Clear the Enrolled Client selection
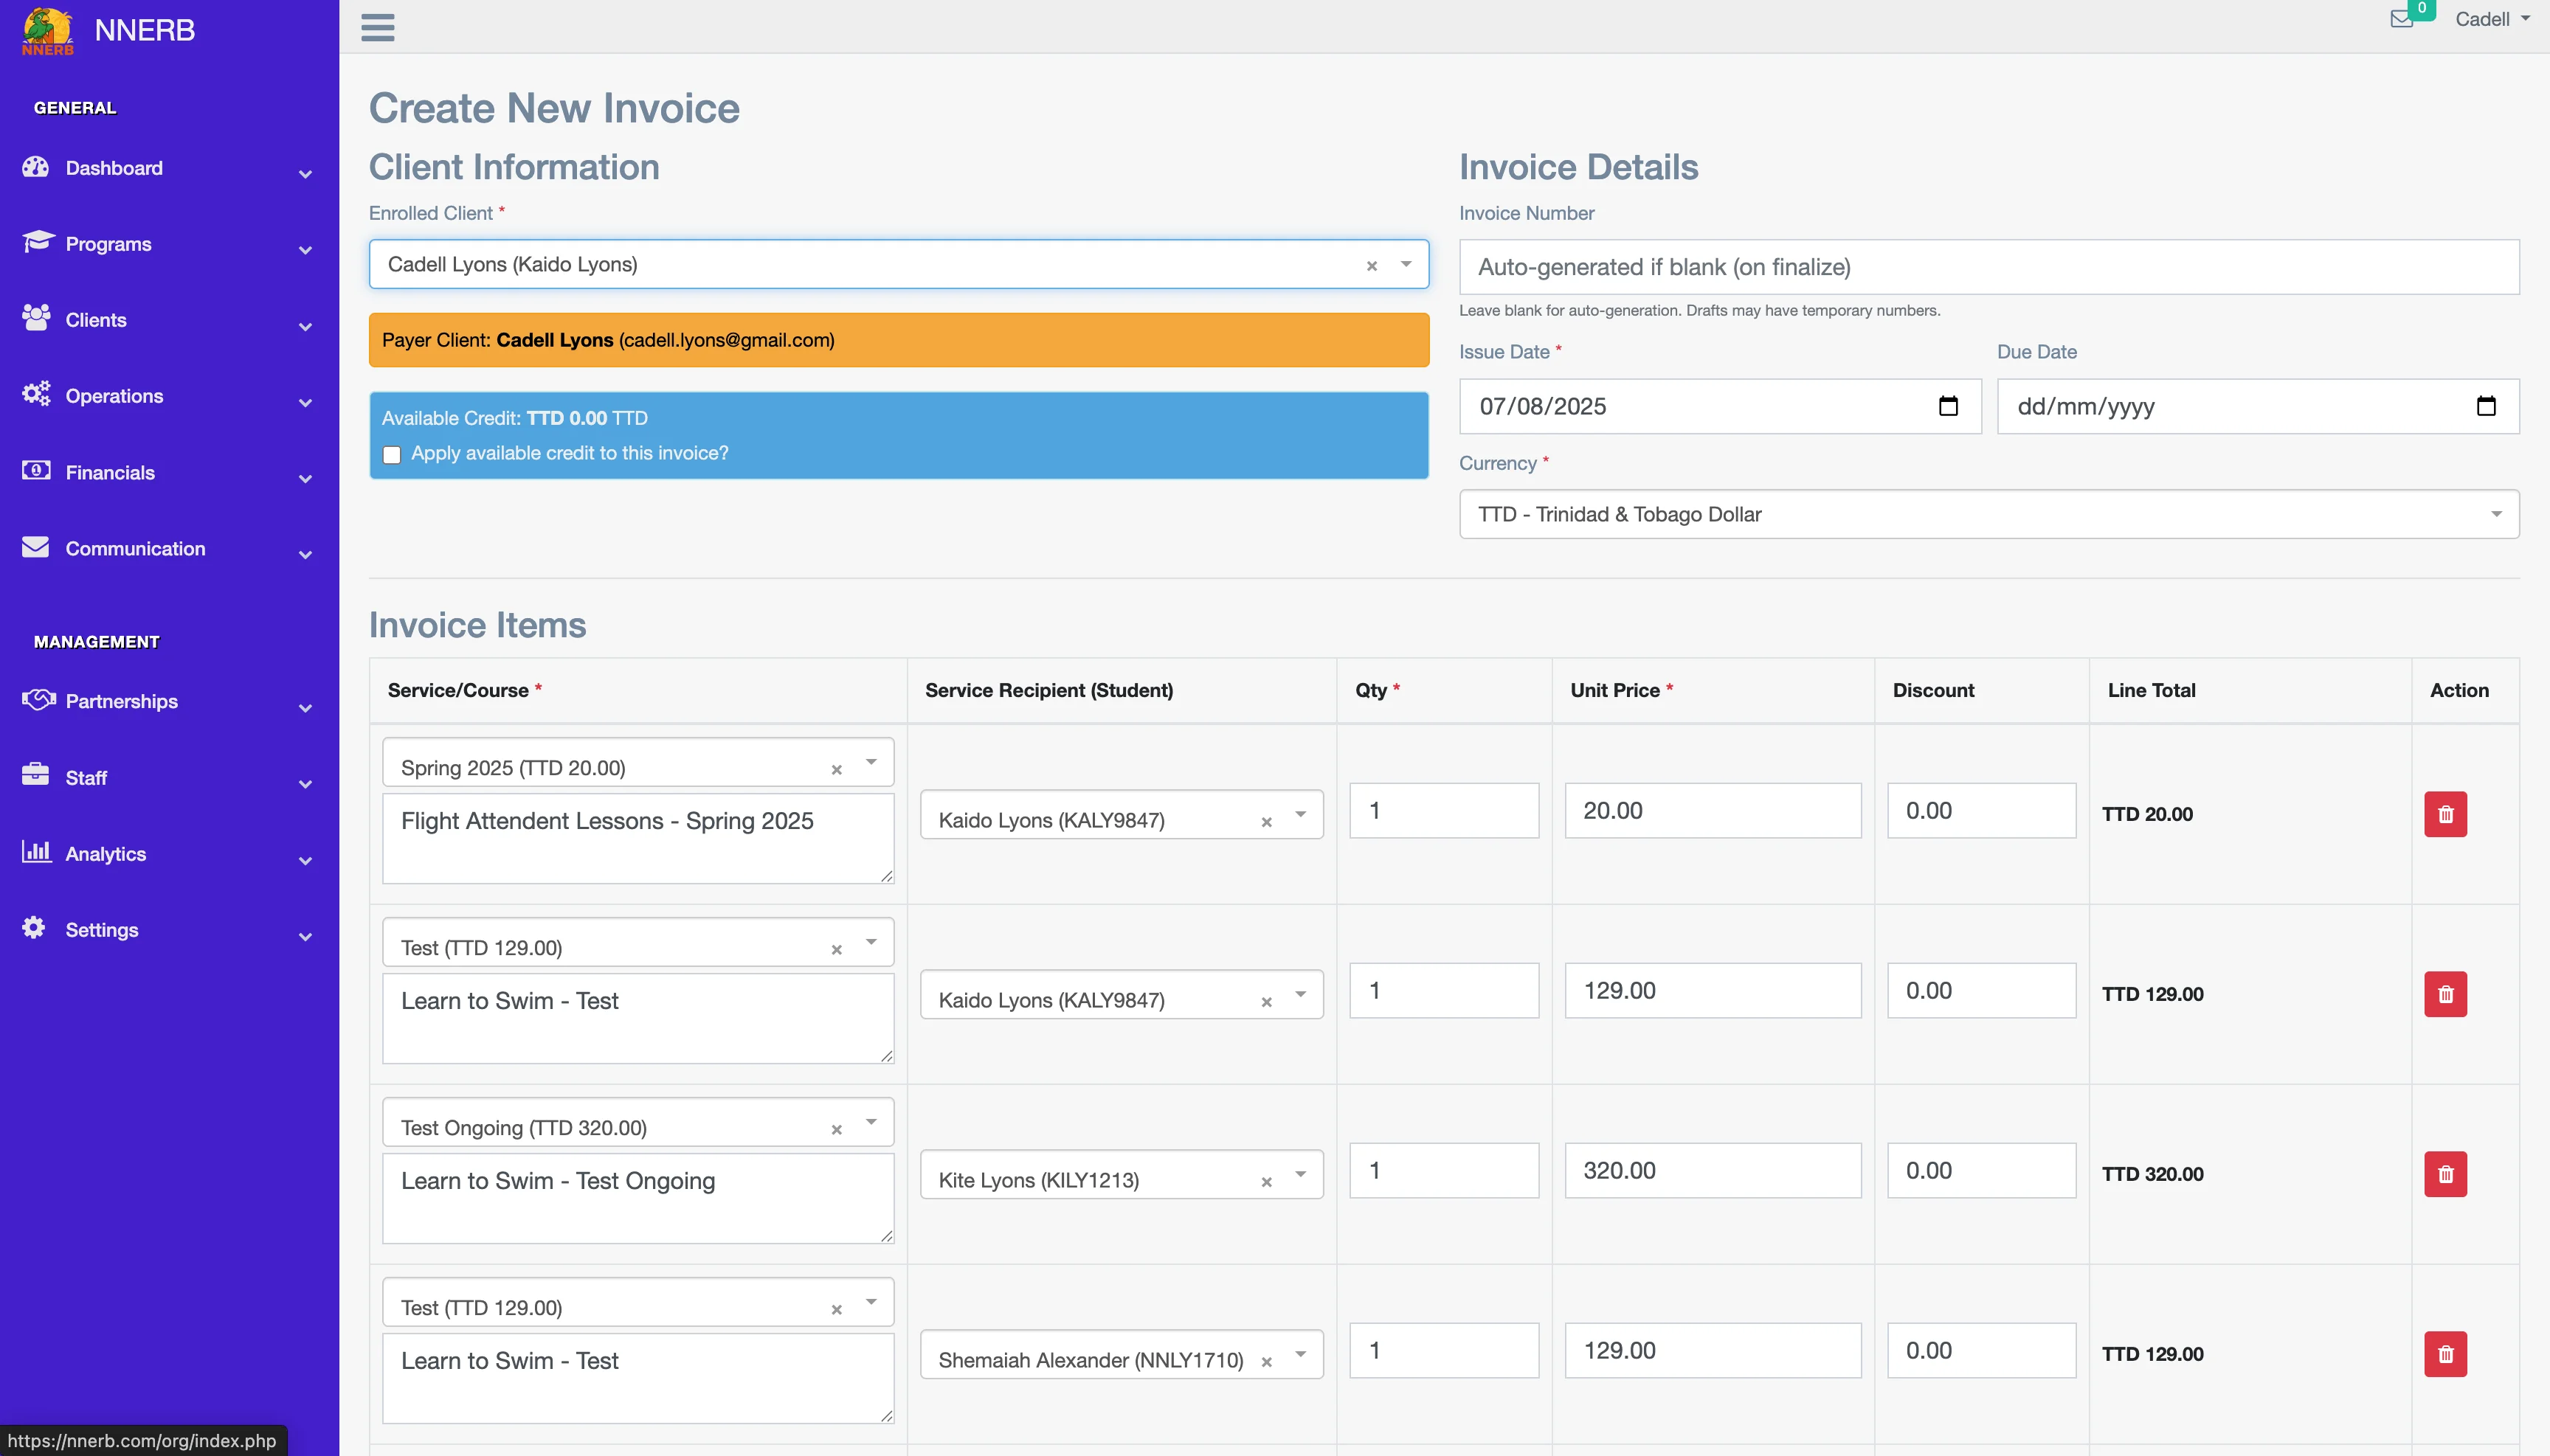2550x1456 pixels. 1372,265
